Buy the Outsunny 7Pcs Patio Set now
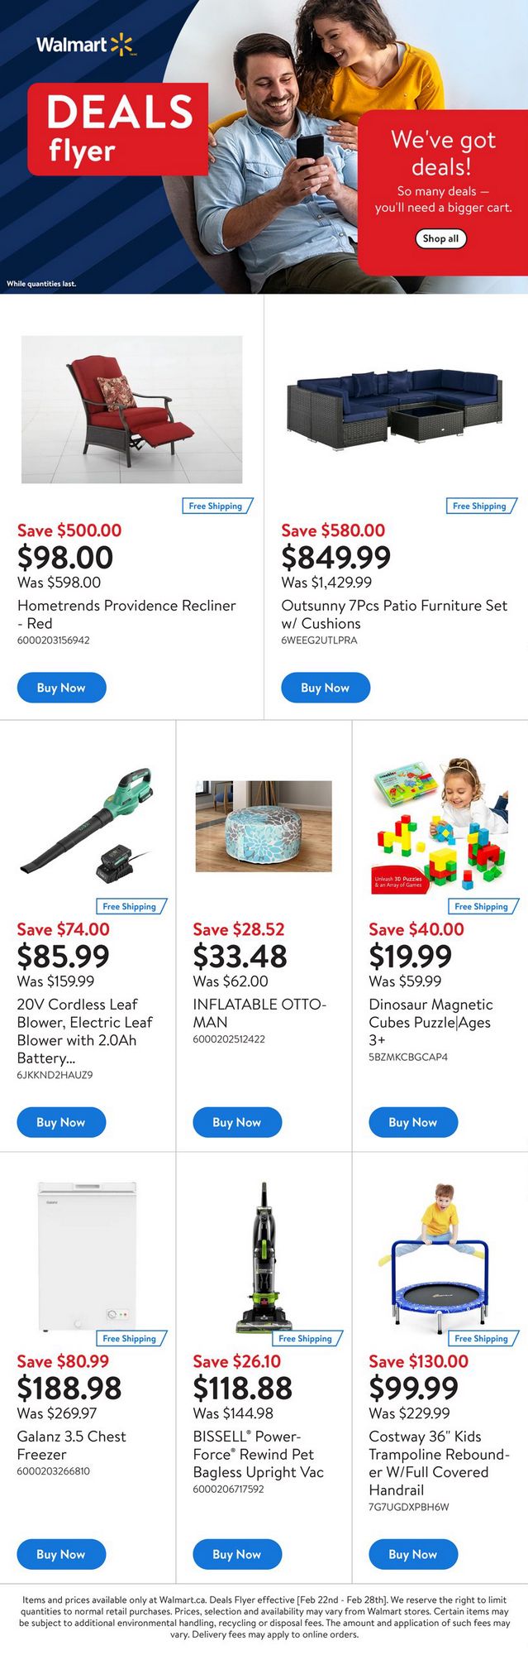 (x=325, y=688)
